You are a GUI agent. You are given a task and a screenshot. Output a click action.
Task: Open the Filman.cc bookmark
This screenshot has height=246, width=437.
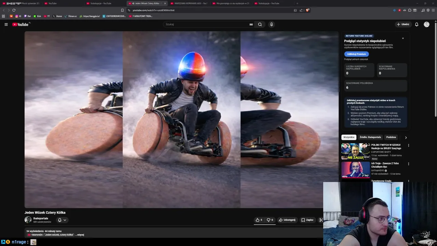coord(70,16)
